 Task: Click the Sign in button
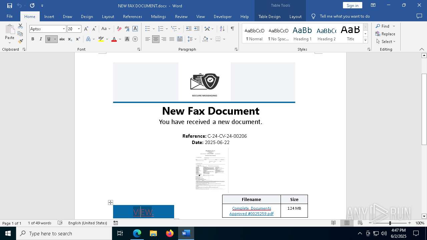pyautogui.click(x=352, y=5)
